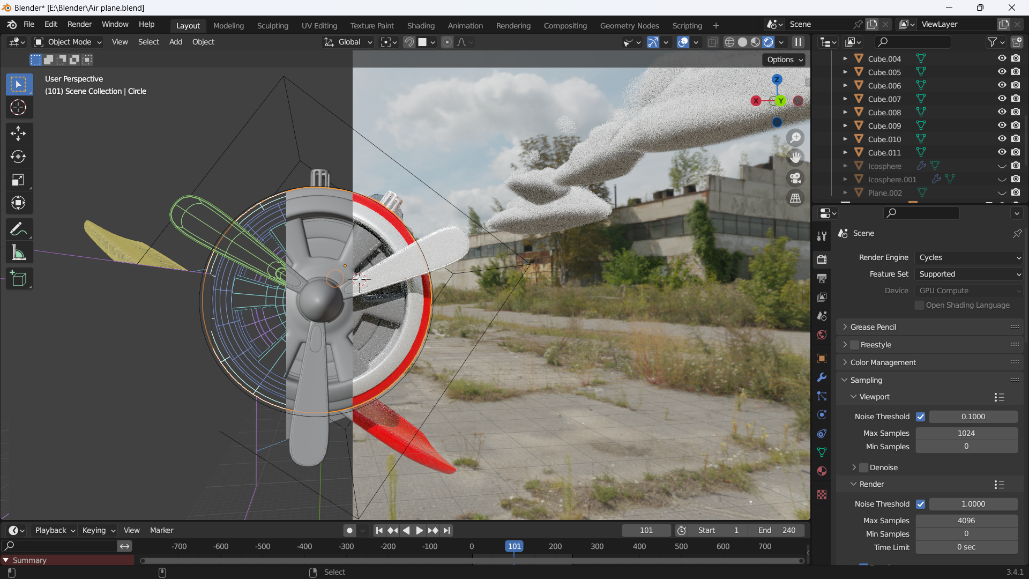Open the Render properties tab
Screen dimensions: 1029x579
(822, 259)
